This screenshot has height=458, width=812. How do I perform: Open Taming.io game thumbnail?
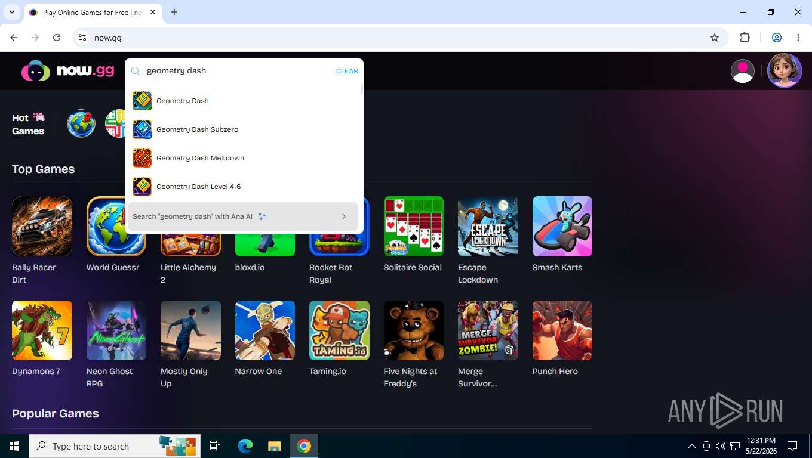pyautogui.click(x=339, y=330)
